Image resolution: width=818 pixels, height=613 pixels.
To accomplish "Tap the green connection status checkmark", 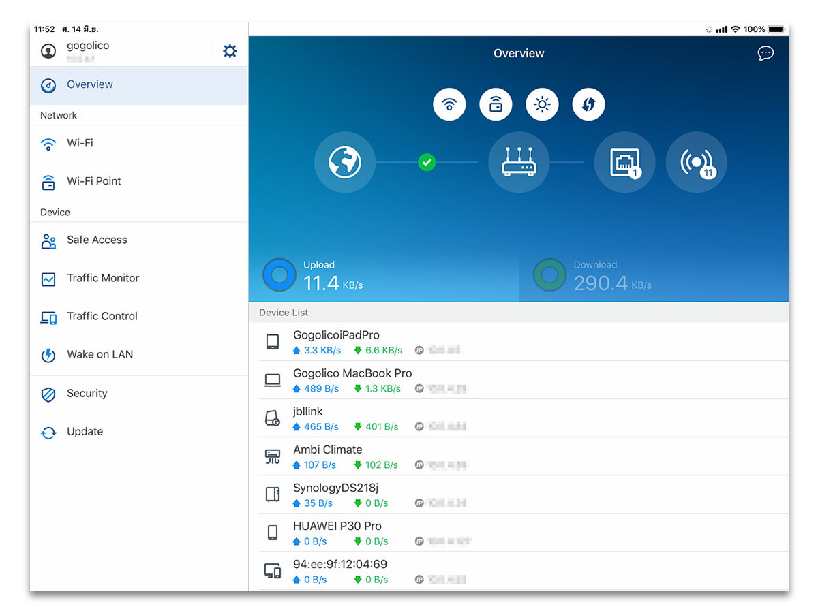I will (x=427, y=162).
